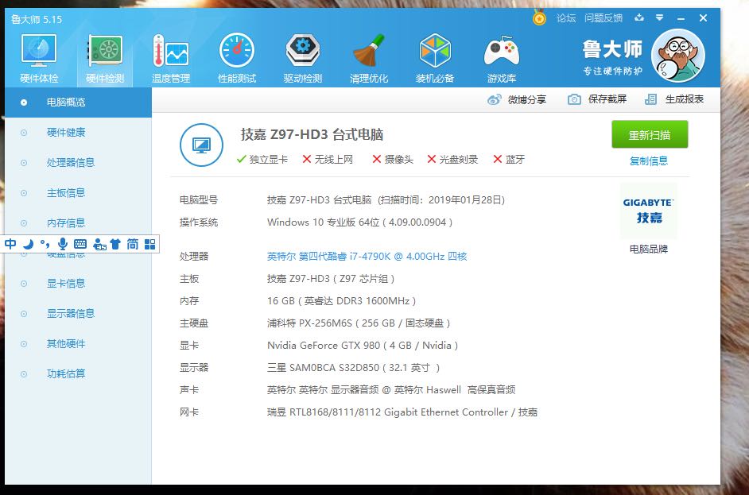This screenshot has height=495, width=749.
Task: Click the 蓝牙 feature indicator
Action: 509,160
